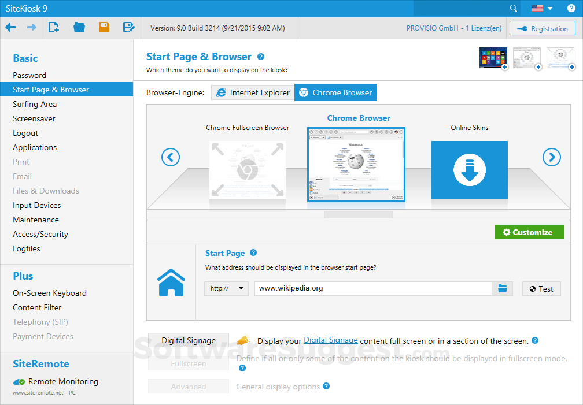Open the Digital Signage link
Image resolution: width=583 pixels, height=405 pixels.
pos(330,340)
